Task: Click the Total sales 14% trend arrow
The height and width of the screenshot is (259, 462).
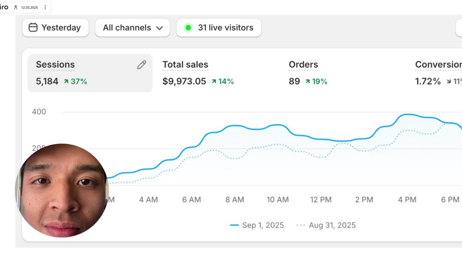Action: pyautogui.click(x=214, y=82)
